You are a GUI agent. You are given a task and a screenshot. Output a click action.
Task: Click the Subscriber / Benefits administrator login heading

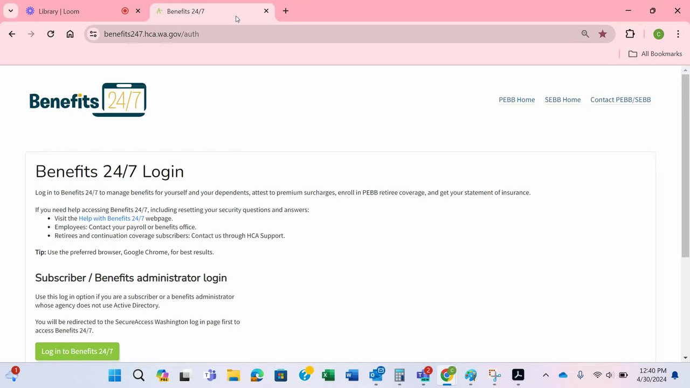(x=131, y=278)
